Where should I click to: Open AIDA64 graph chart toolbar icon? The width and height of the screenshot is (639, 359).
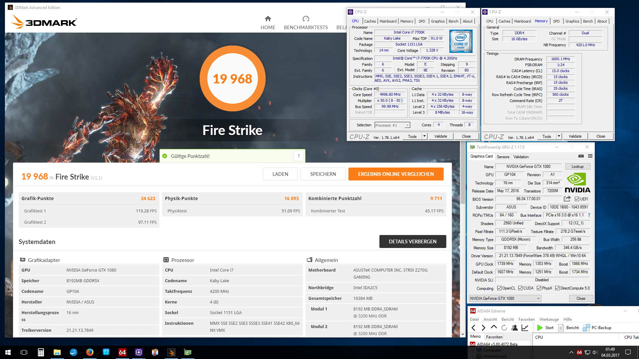525,328
